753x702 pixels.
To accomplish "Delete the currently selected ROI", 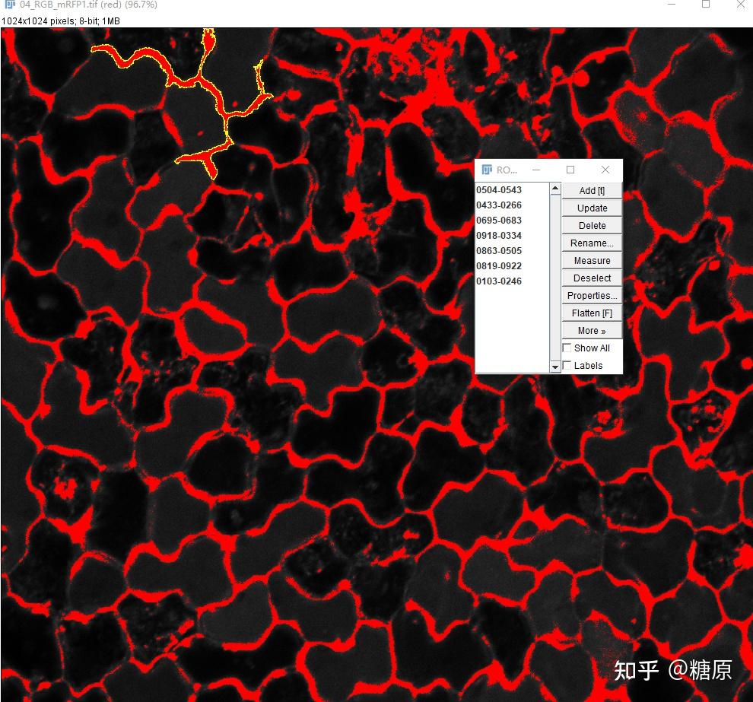I will (592, 225).
